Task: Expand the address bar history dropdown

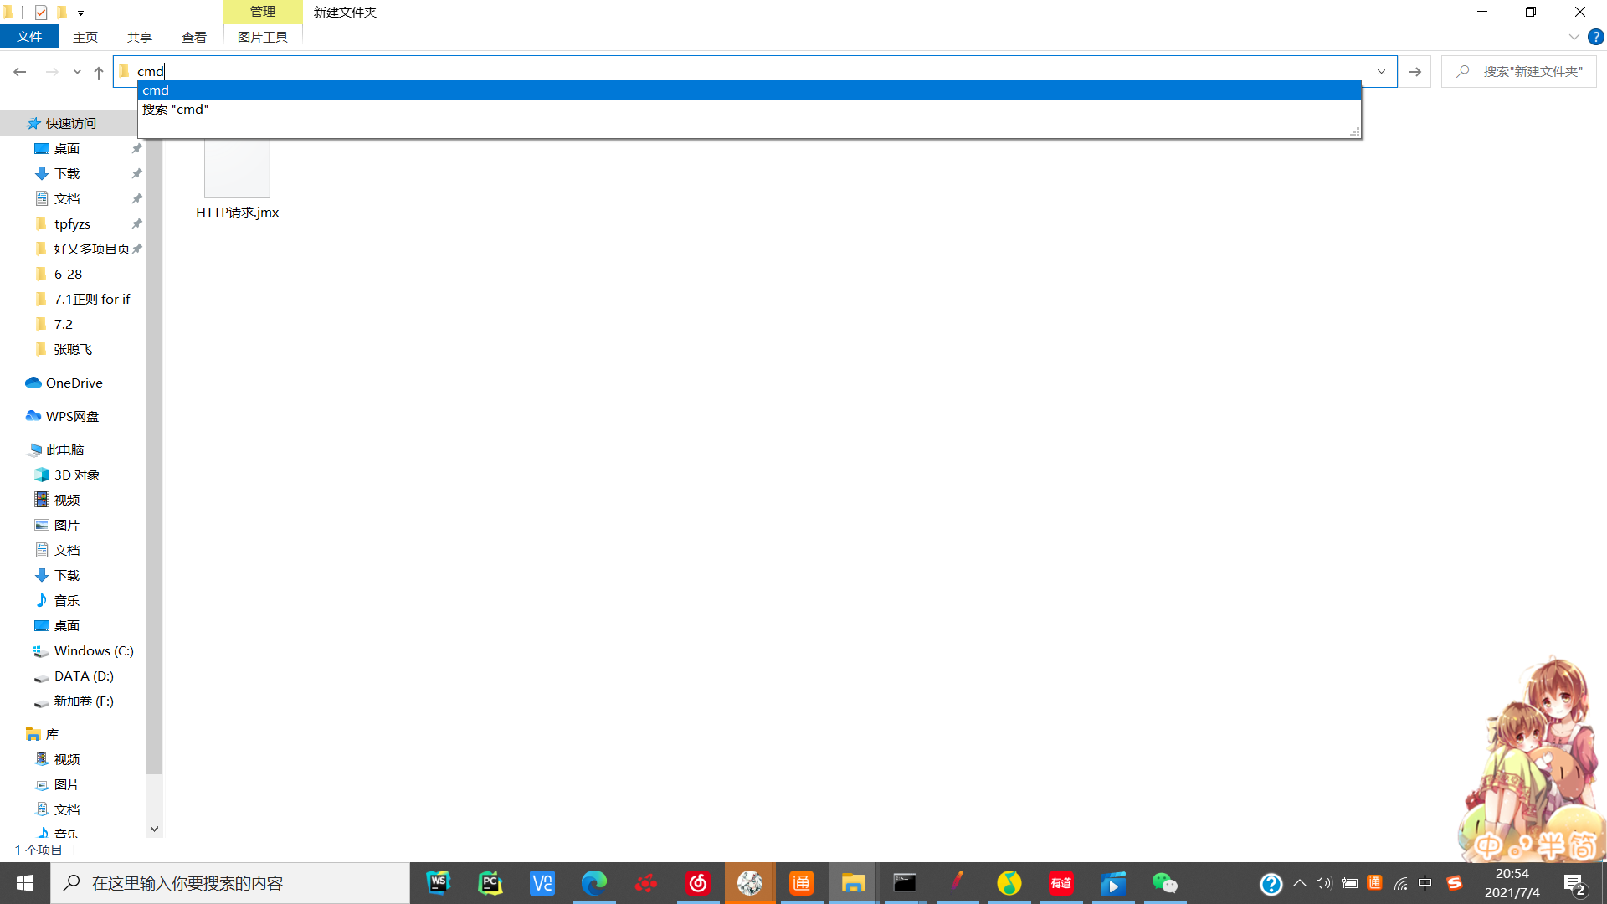Action: (1381, 72)
